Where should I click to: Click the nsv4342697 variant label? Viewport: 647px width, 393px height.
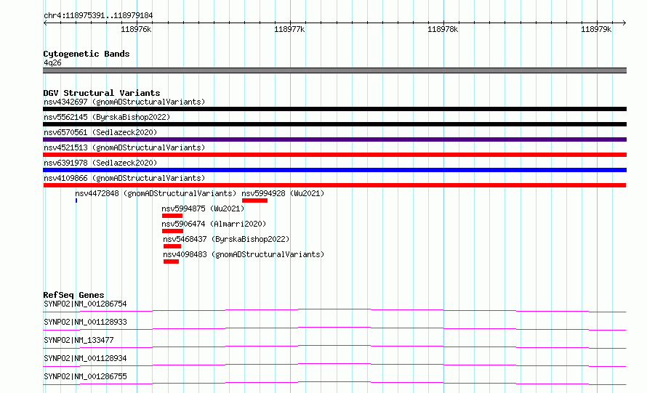[x=124, y=102]
